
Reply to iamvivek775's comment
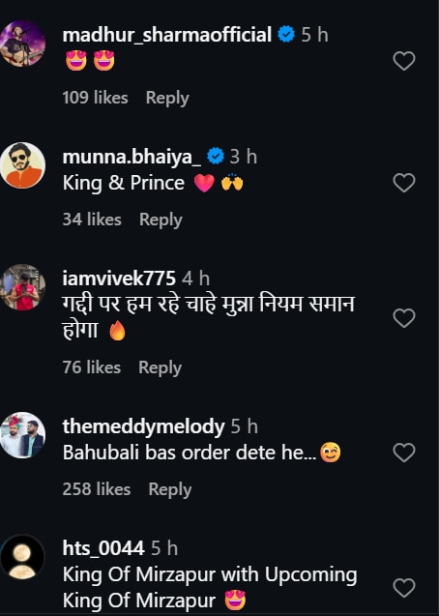click(160, 367)
